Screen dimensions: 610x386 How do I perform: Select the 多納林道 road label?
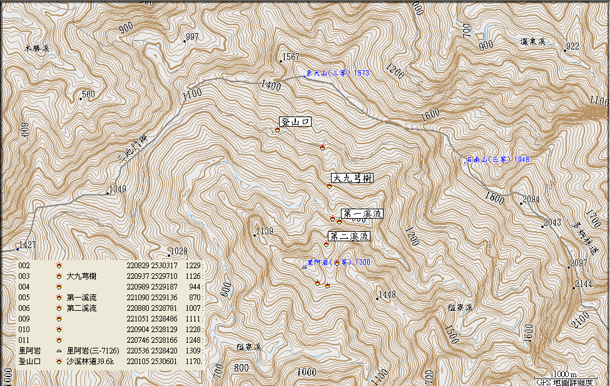coord(585,238)
